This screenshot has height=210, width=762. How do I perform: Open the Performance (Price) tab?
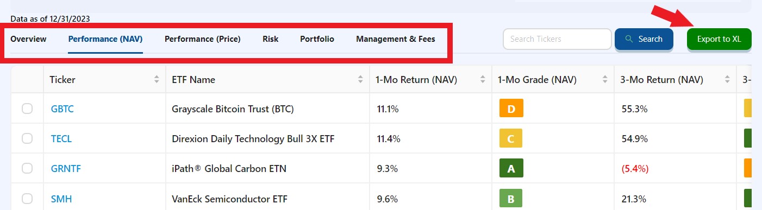click(203, 39)
